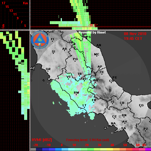Click the PE city label on map
151x151 pixels.
115,77
